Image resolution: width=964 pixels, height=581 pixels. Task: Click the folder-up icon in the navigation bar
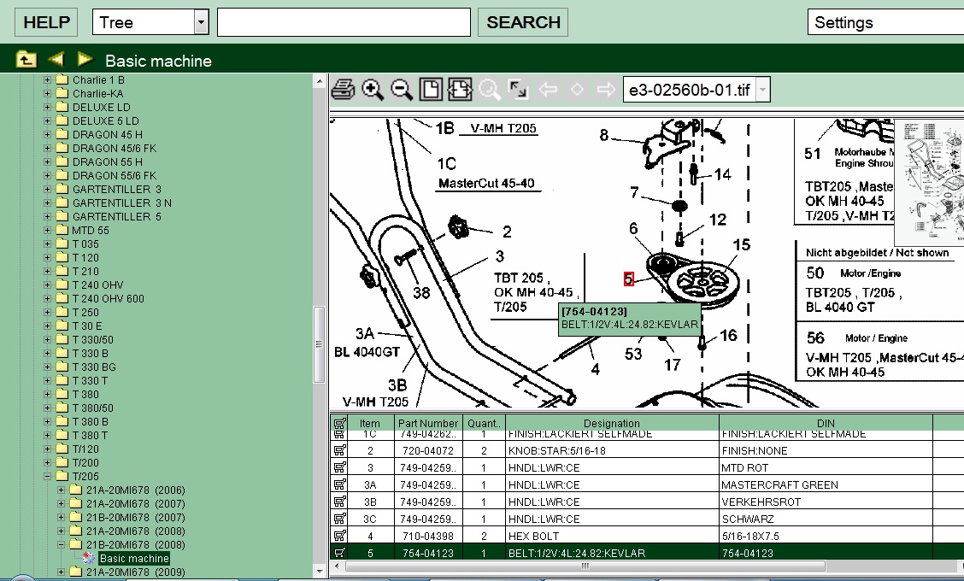coord(26,60)
